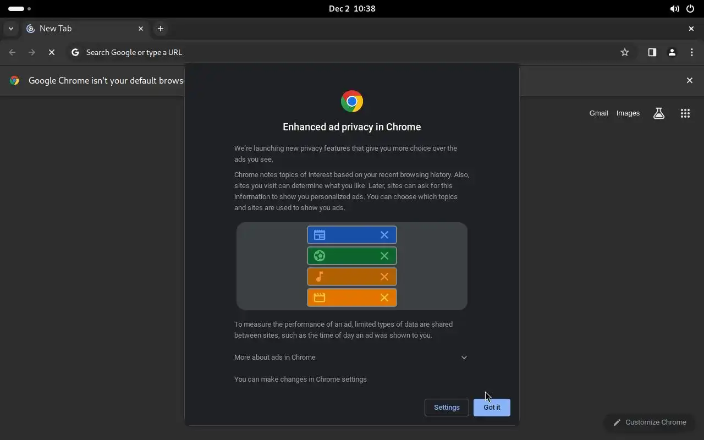Remove the blue news topic chip

[x=384, y=235]
